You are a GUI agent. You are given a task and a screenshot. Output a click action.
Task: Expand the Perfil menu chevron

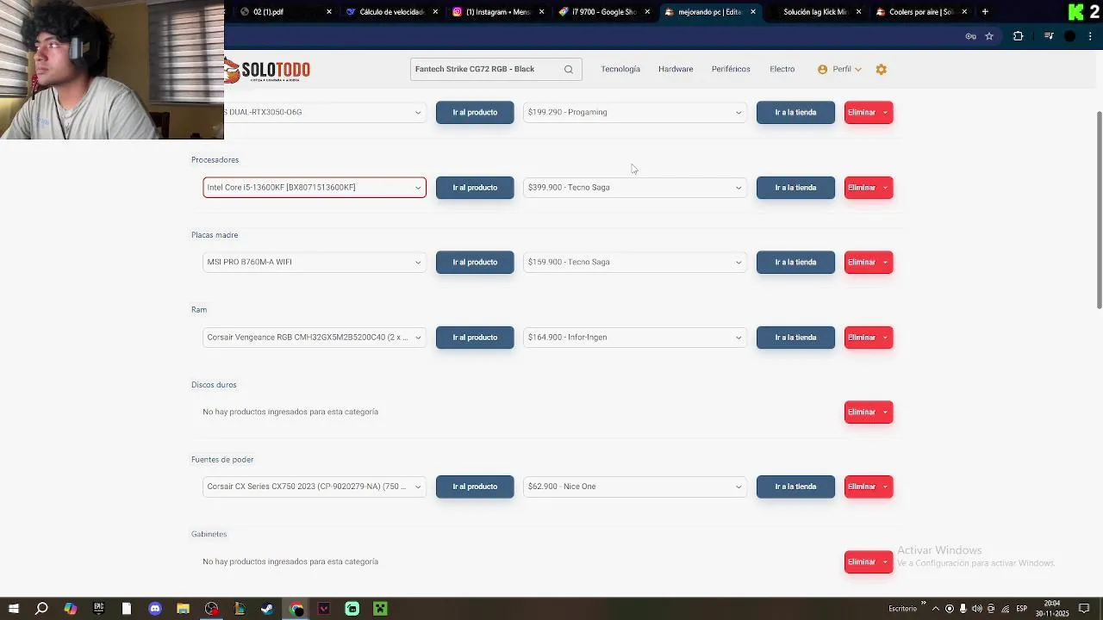pyautogui.click(x=857, y=70)
